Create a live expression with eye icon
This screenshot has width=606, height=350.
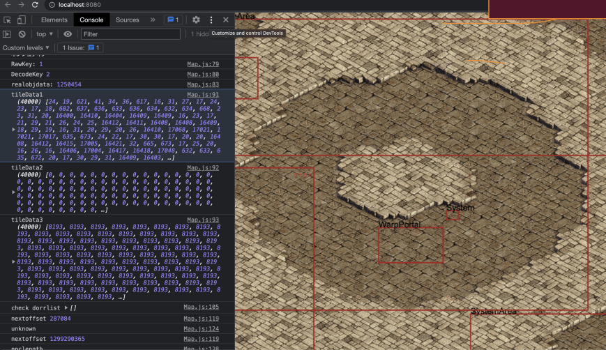point(68,34)
